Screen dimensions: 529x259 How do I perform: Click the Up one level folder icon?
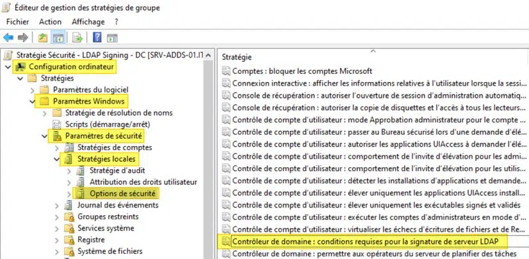tap(43, 38)
